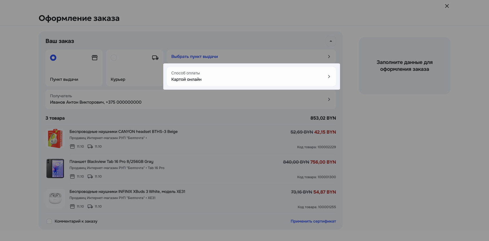Screen dimensions: 489x241
Task: Click the Blackview Tab 16 Pro thumbnail
Action: click(55, 168)
